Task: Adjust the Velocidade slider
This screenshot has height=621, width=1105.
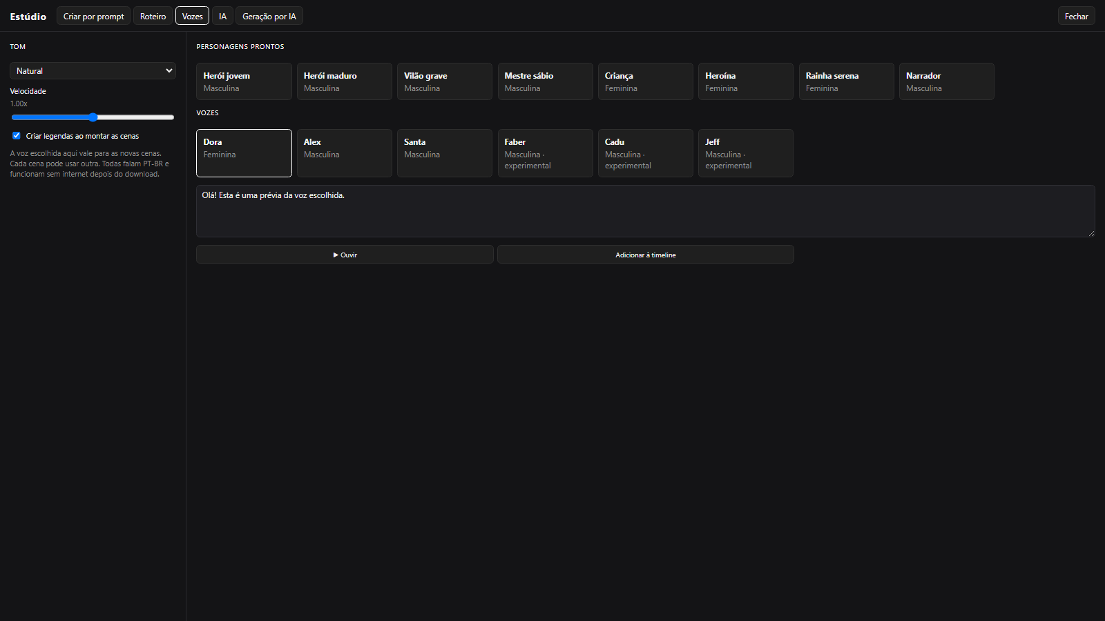Action: click(x=93, y=117)
